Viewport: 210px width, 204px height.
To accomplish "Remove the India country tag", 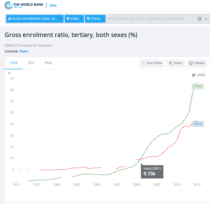I will click(81, 19).
